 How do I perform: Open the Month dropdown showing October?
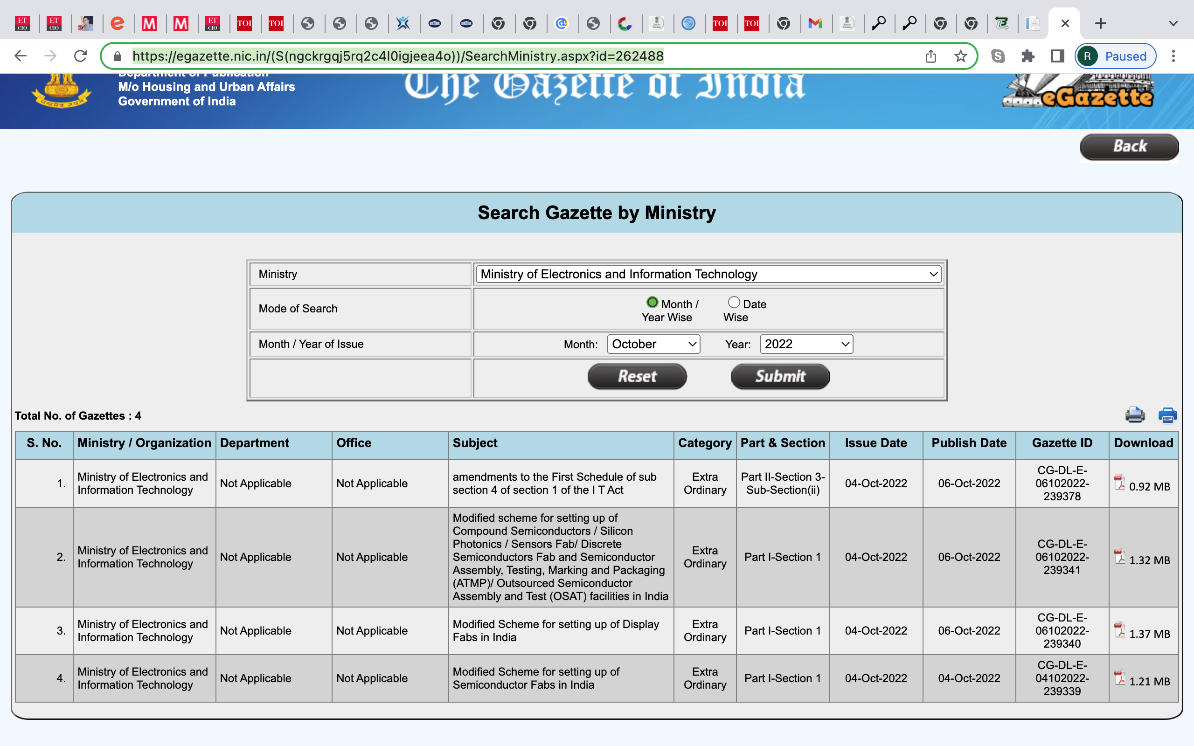653,344
